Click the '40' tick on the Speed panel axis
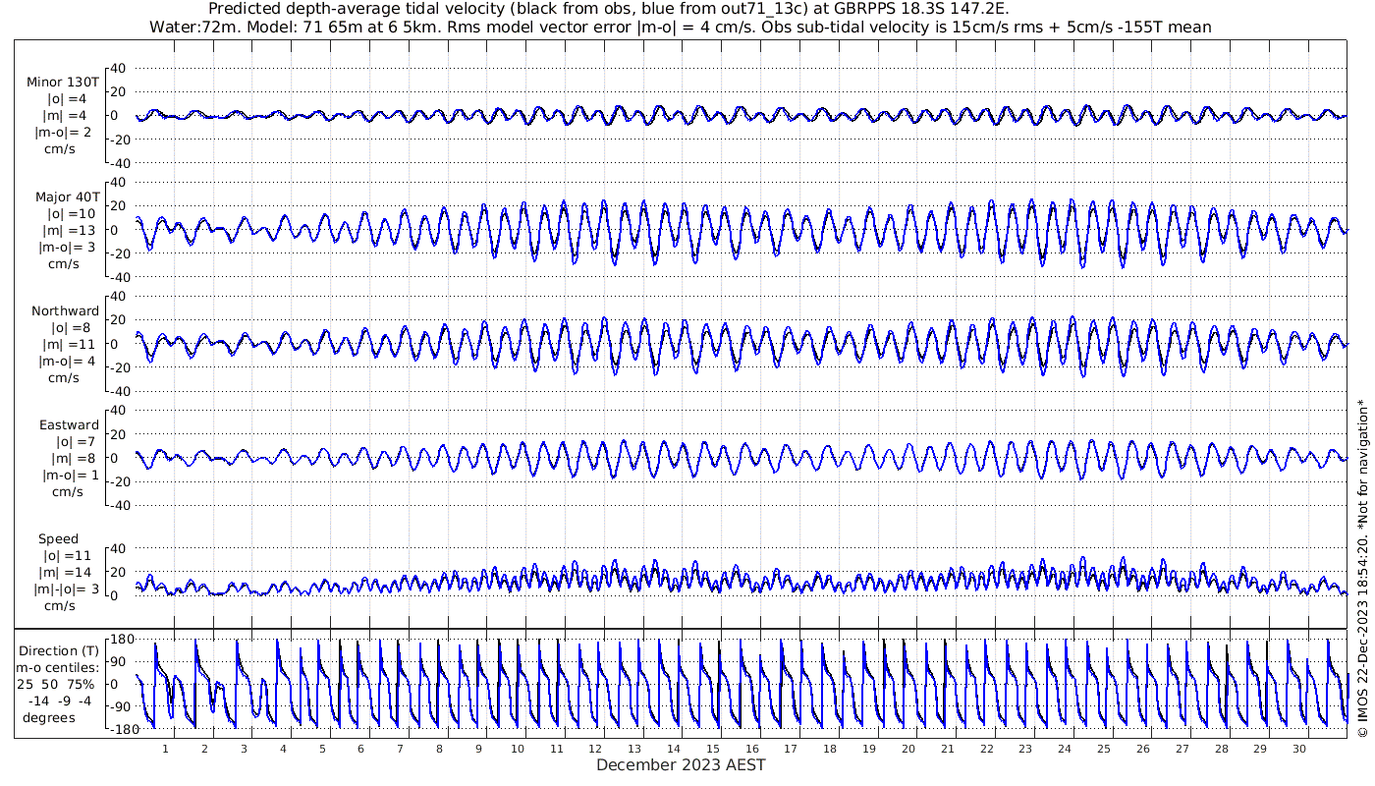Image resolution: width=1375 pixels, height=786 pixels. click(x=119, y=548)
